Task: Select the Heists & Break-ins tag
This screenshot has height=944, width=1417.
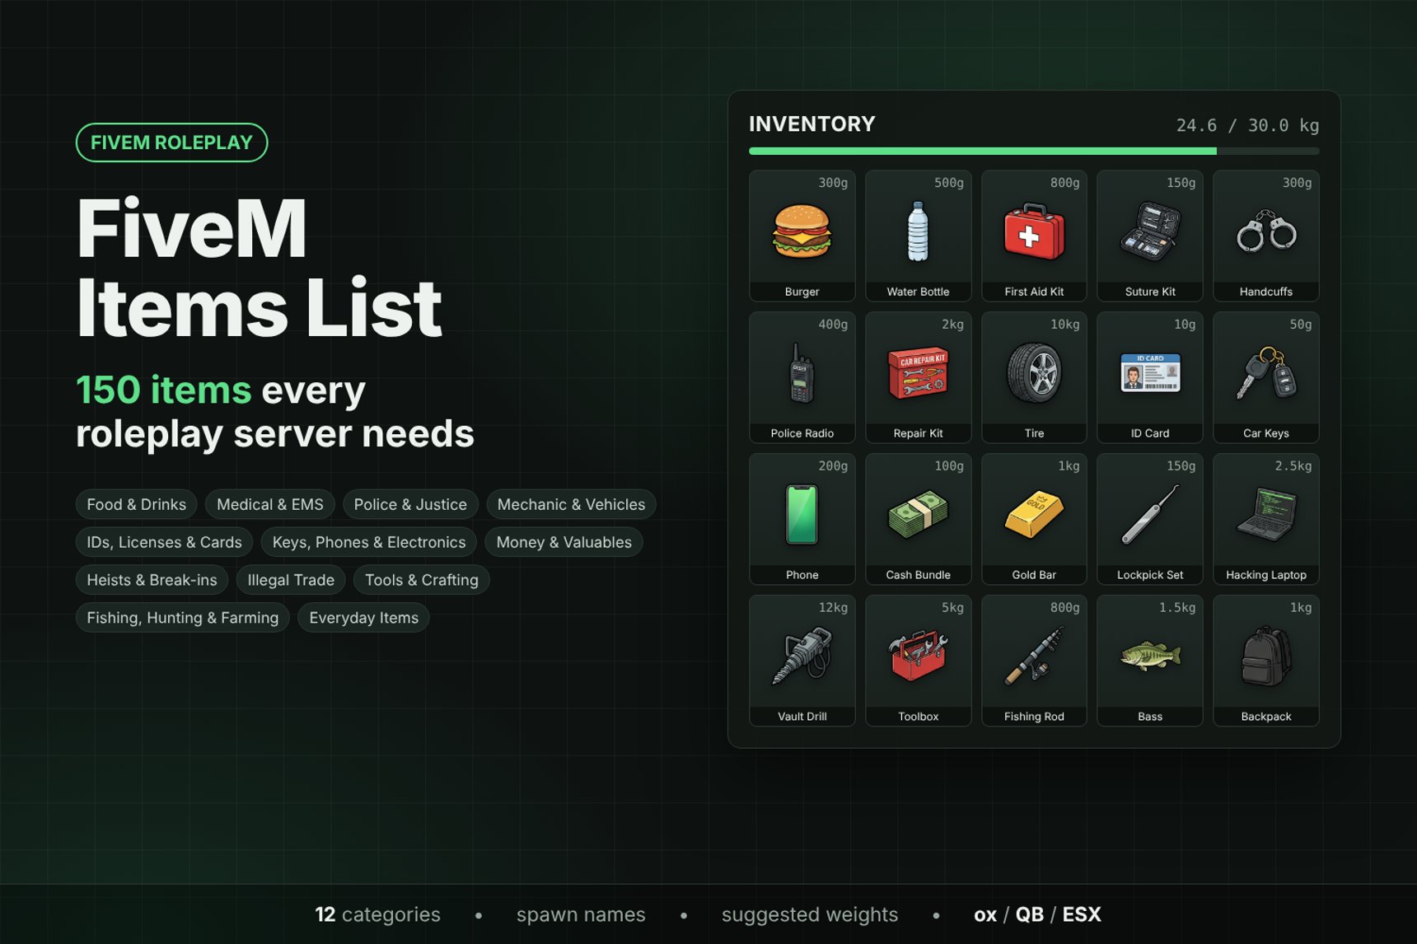Action: click(x=152, y=580)
